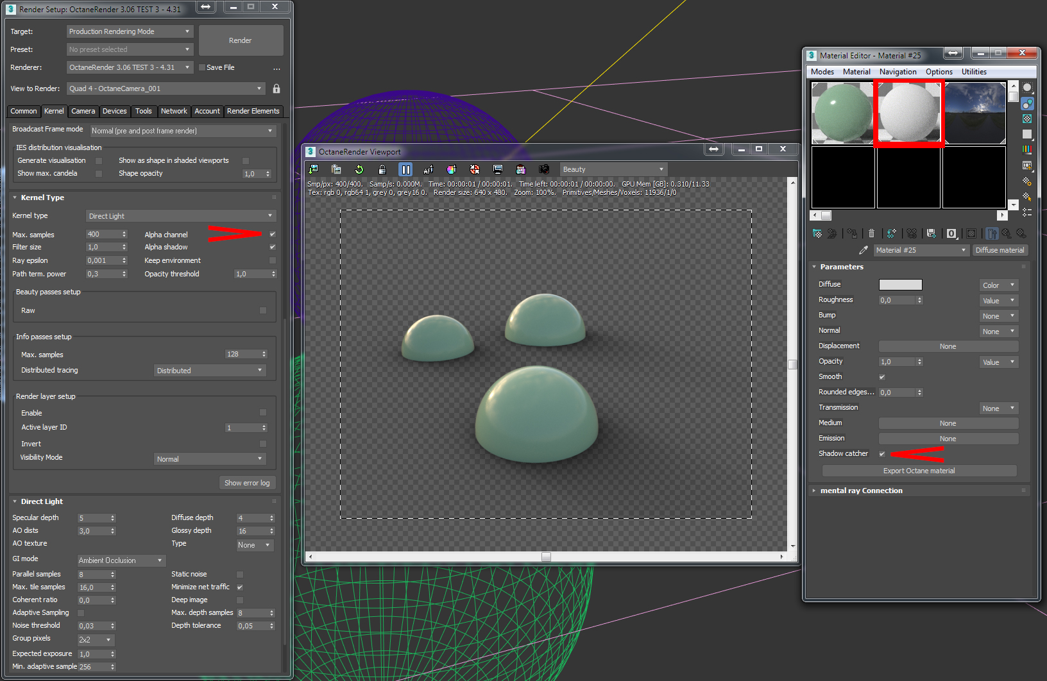Click the Sample Type sphere icon
The height and width of the screenshot is (681, 1047).
click(x=1027, y=88)
